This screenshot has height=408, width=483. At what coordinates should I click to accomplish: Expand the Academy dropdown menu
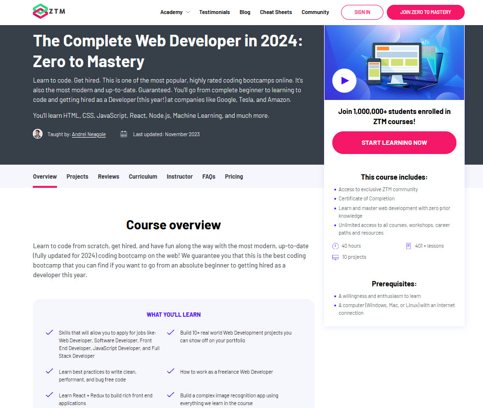(175, 12)
